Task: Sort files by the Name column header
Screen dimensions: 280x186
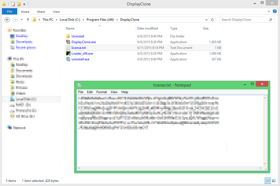Action: [x=70, y=28]
